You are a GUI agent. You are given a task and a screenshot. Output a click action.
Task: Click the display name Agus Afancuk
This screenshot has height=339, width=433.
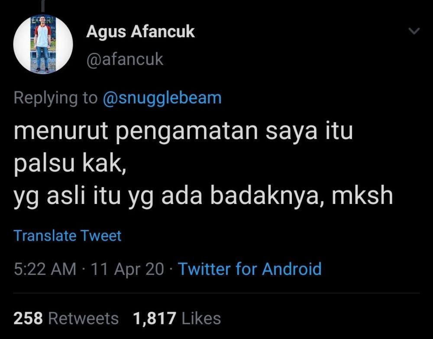tap(140, 32)
